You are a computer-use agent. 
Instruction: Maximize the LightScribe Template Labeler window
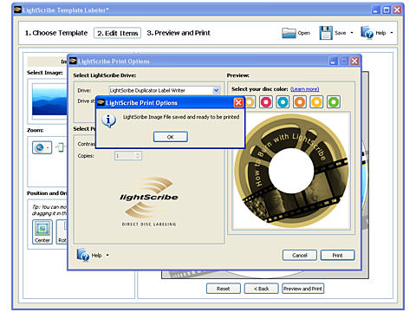[x=387, y=10]
